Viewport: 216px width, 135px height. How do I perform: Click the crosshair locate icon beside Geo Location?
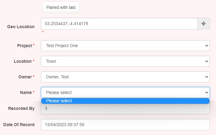click(204, 24)
